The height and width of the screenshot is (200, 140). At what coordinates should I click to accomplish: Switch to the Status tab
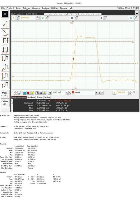click(x=39, y=97)
